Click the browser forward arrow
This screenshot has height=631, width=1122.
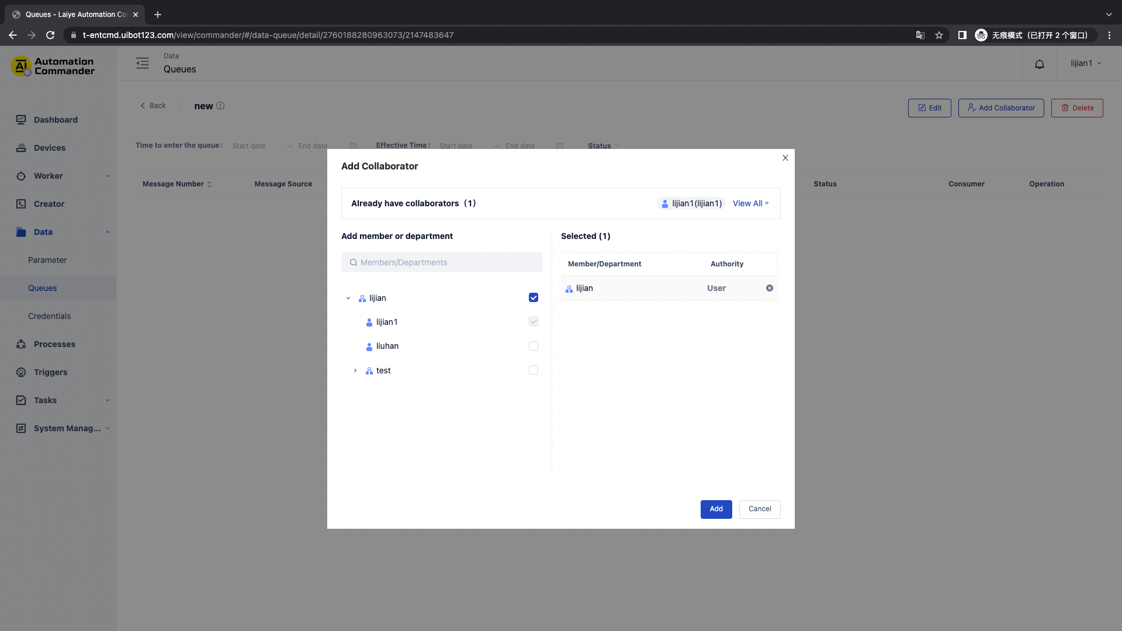pos(32,35)
